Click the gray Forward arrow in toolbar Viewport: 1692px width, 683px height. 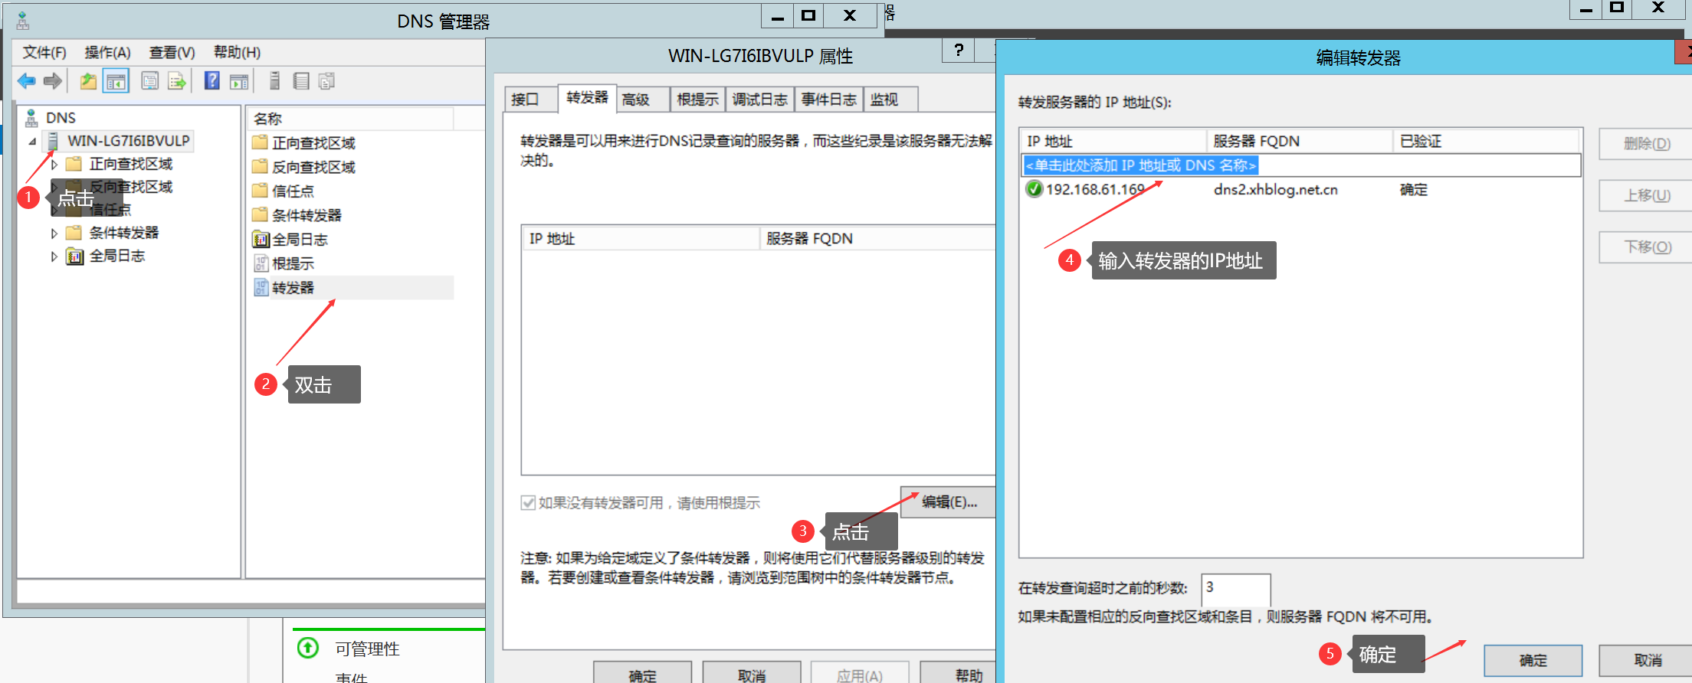click(53, 81)
